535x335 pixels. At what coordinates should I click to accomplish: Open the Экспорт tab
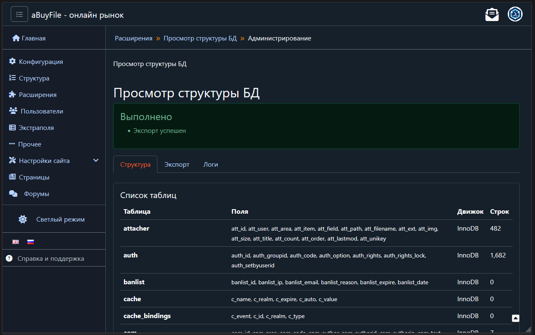pyautogui.click(x=177, y=164)
